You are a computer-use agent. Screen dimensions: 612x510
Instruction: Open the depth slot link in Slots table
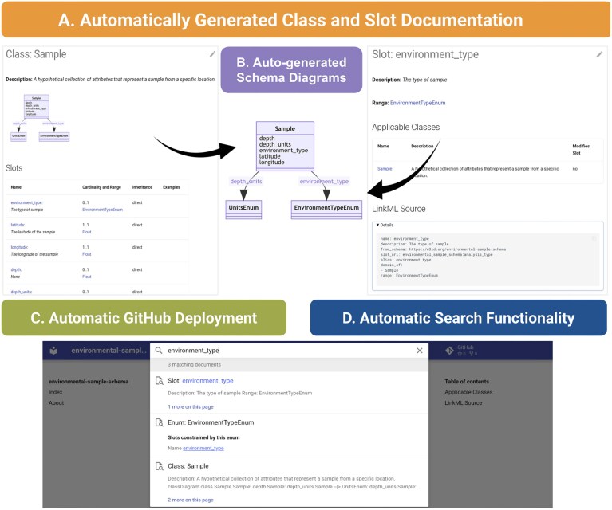[16, 269]
